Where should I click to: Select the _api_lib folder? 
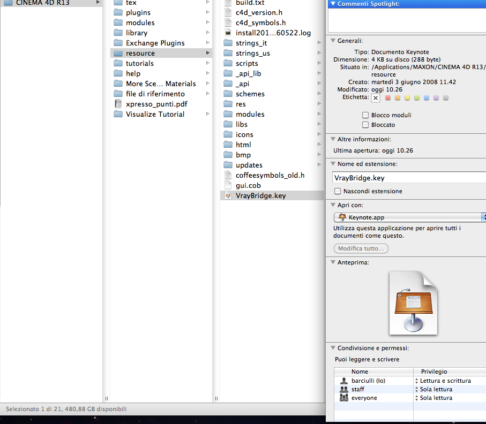point(272,74)
